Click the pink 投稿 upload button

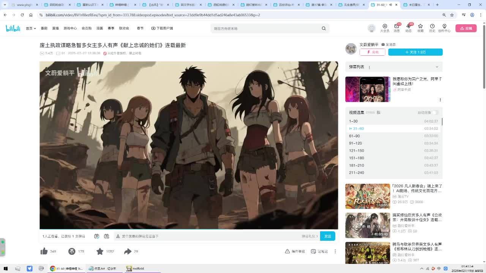pos(466,28)
